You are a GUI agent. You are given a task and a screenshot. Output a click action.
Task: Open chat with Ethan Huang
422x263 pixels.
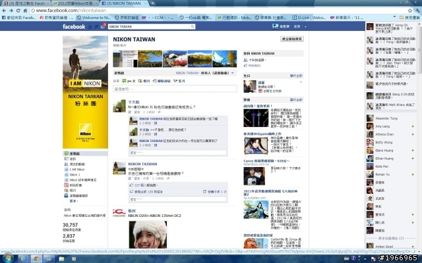coord(384,158)
